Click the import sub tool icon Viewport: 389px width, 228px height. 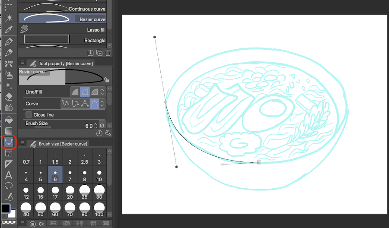coord(91,53)
